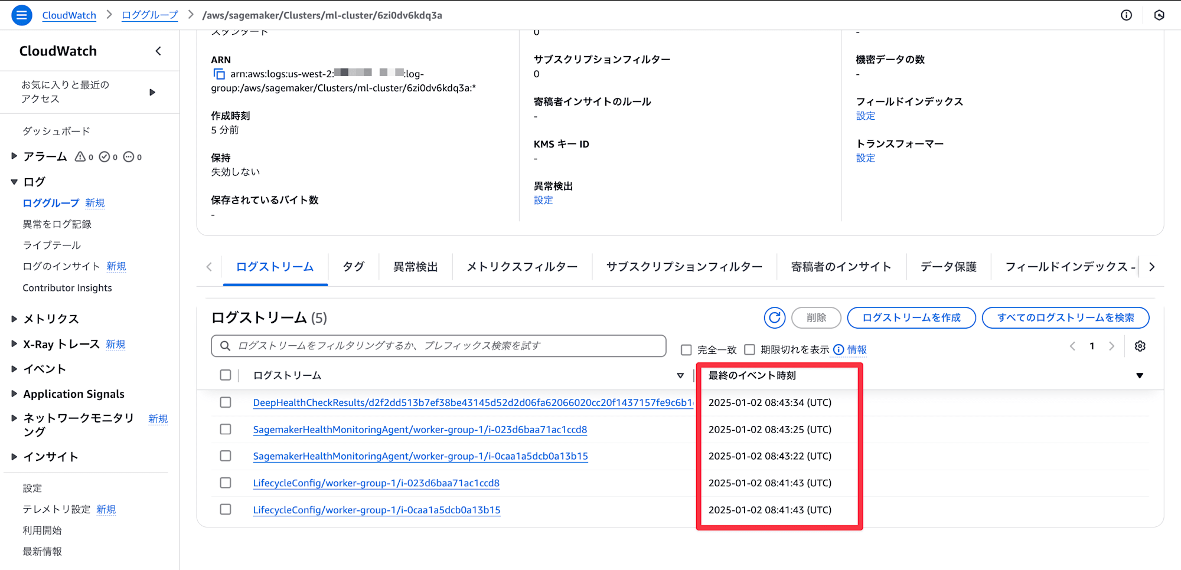Open Contributor Insights in the sidebar
The width and height of the screenshot is (1181, 570).
click(x=67, y=288)
